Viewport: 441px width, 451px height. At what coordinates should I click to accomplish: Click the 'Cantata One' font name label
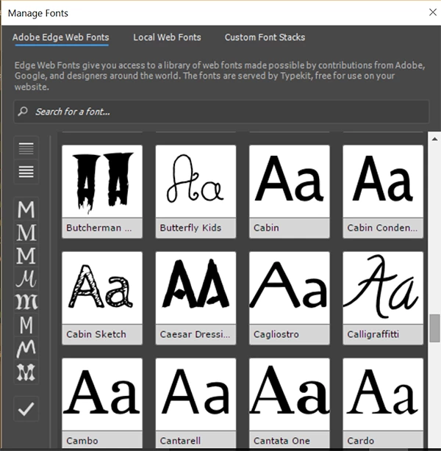click(x=282, y=441)
